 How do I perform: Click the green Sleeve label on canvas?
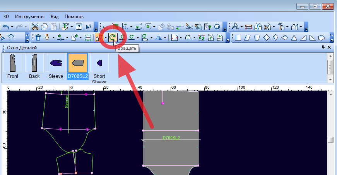[x=67, y=101]
